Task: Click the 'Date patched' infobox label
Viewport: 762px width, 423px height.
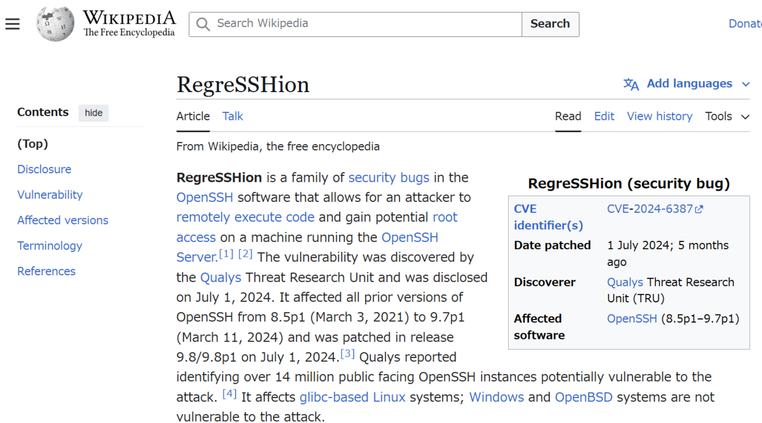Action: click(x=552, y=245)
